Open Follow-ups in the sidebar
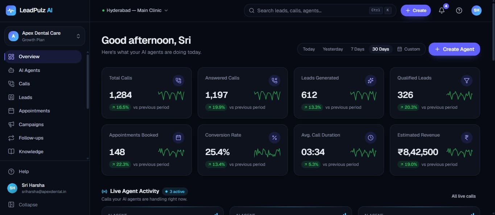495x215 pixels. (43, 138)
